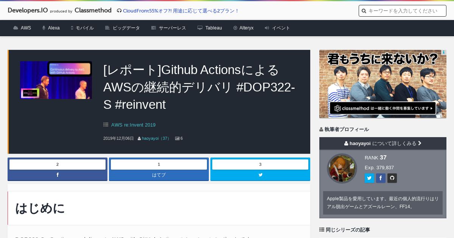Open the CloudFront 55% off announcement link
The width and height of the screenshot is (454, 238).
click(x=181, y=11)
